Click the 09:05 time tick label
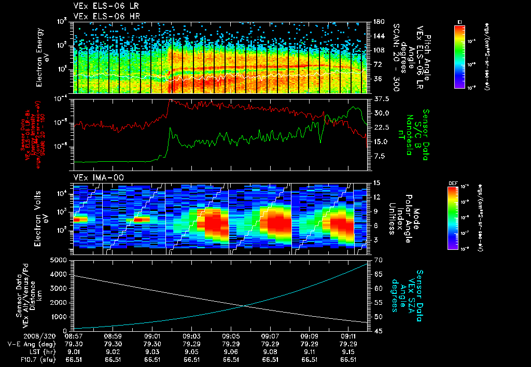Viewport: 531px width, 367px height. point(231,336)
